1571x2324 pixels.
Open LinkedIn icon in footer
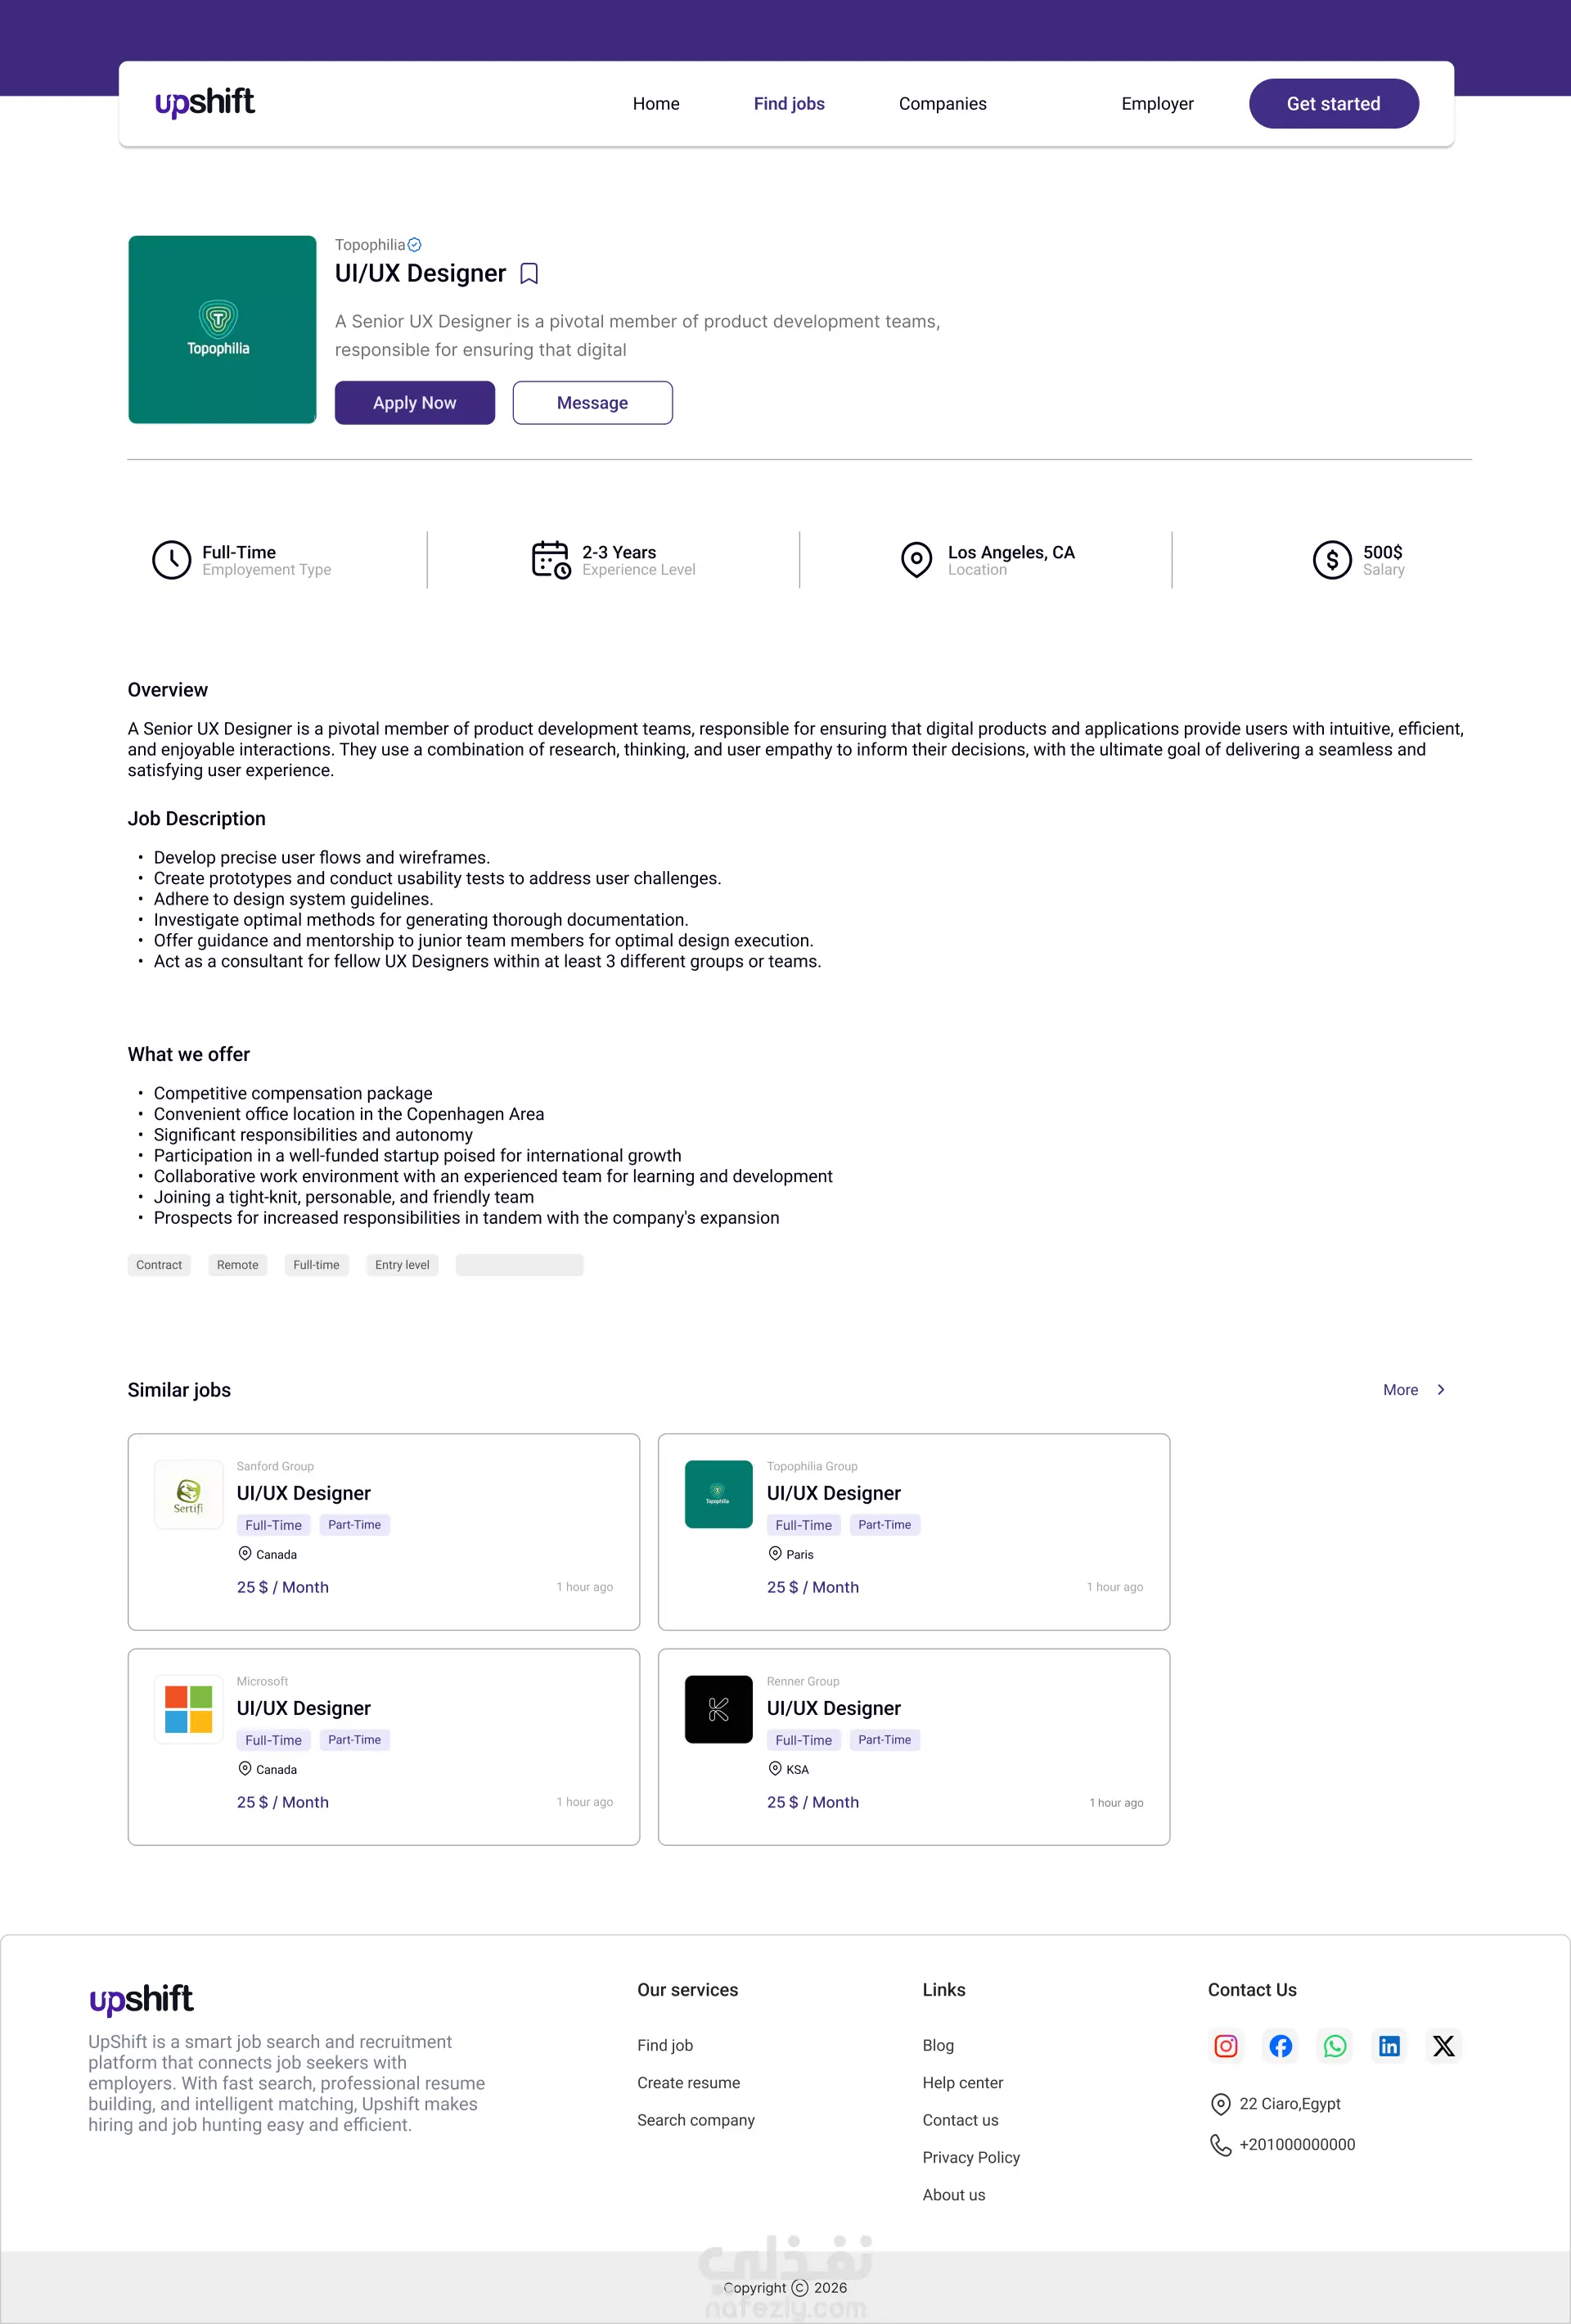click(x=1389, y=2046)
